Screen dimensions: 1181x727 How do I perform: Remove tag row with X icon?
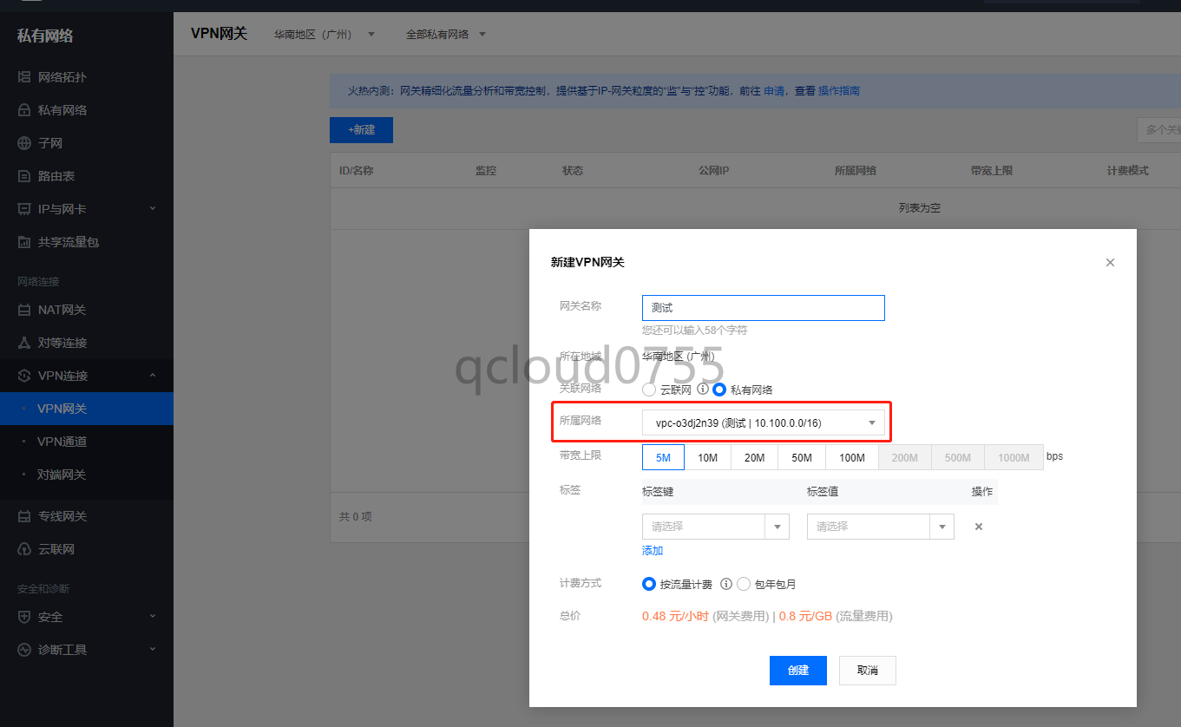click(x=978, y=527)
